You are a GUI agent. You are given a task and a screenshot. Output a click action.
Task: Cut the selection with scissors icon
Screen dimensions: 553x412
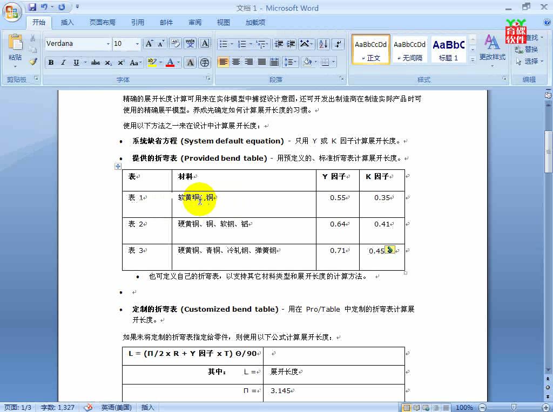tap(33, 38)
